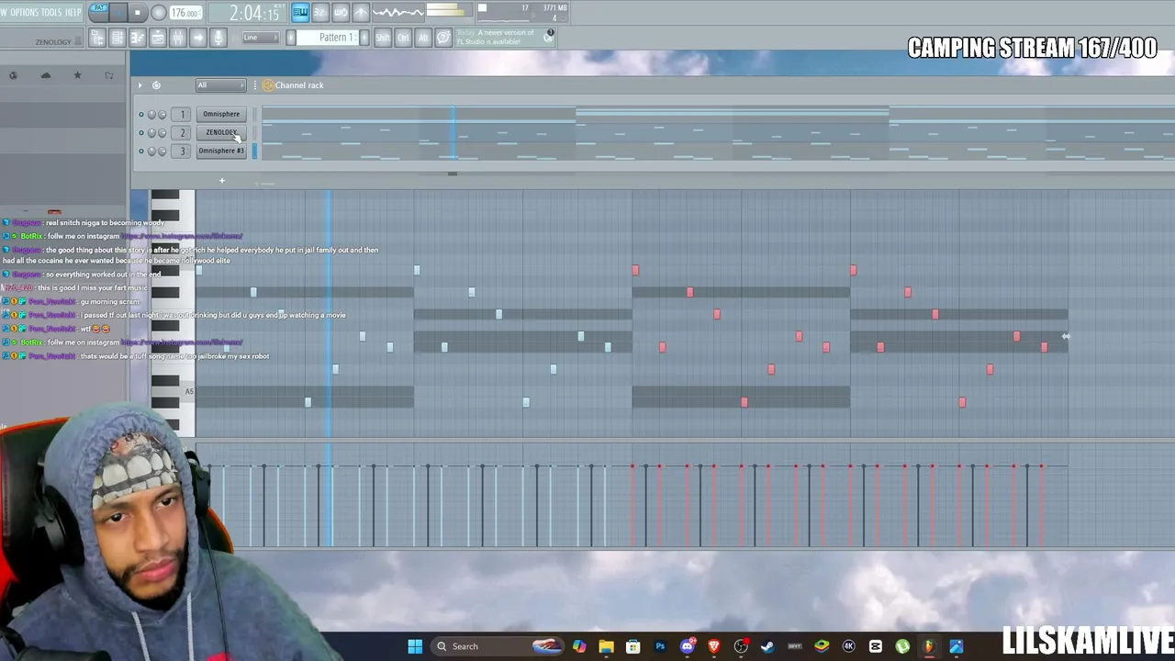Click the arrow icon next to the mixer icon

coord(198,38)
